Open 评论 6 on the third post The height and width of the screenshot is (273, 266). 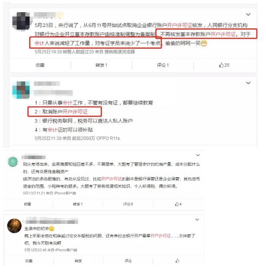[x=128, y=204]
